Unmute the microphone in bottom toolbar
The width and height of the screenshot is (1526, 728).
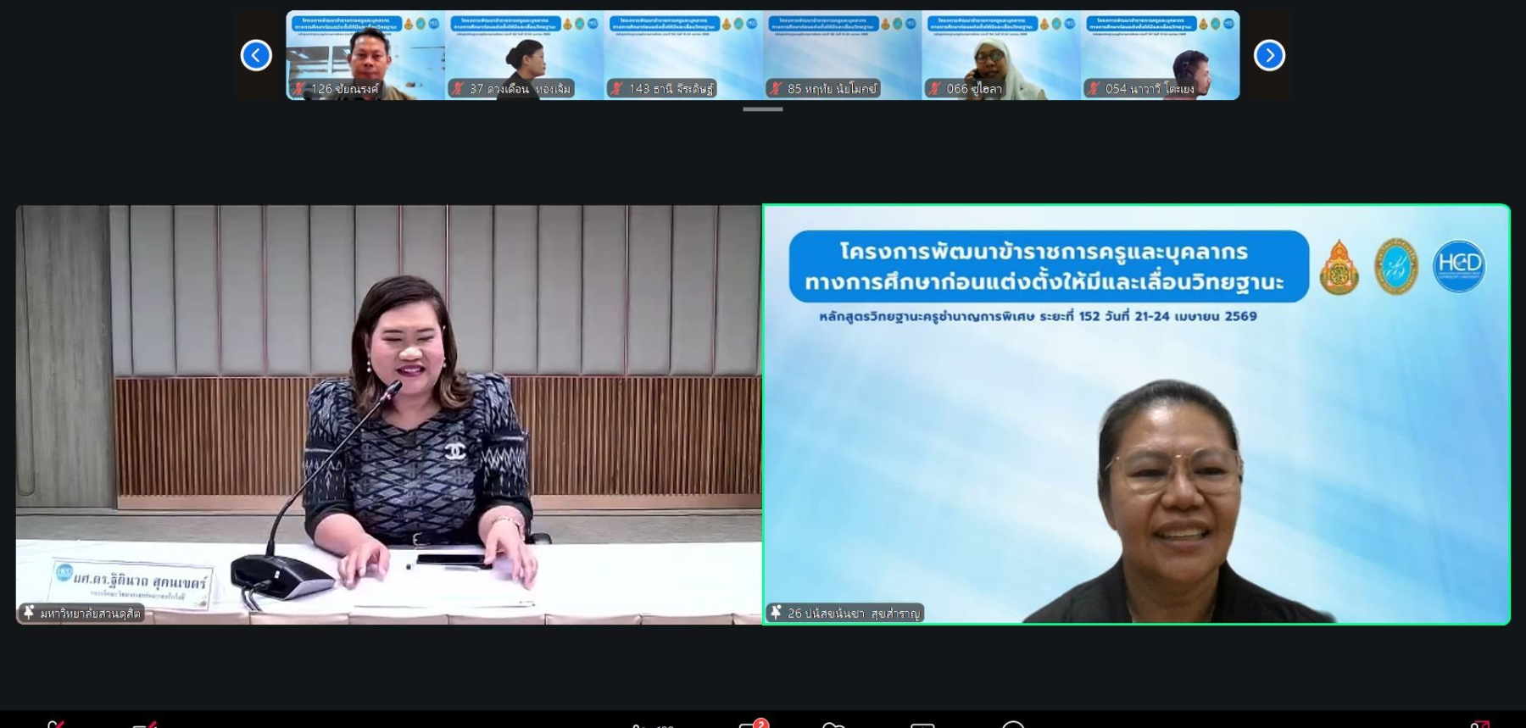(x=56, y=723)
